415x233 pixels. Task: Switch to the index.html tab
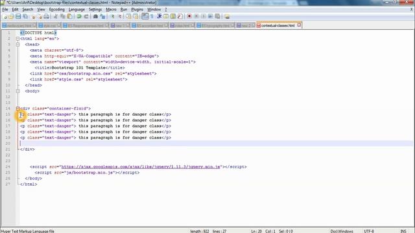click(182, 26)
